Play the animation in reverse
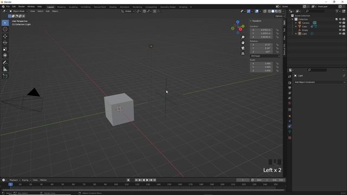 point(144,180)
